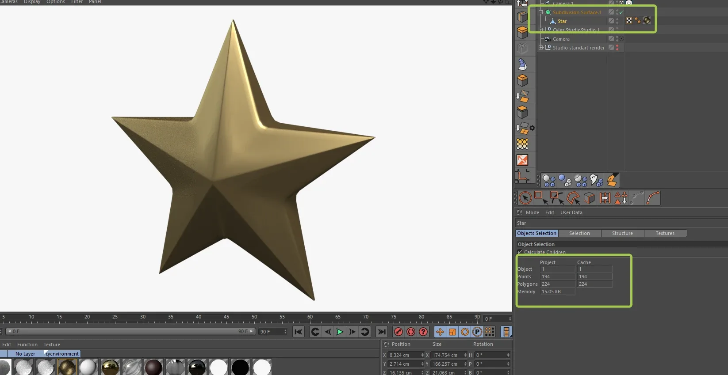Click the gold material tag on Star

(647, 21)
